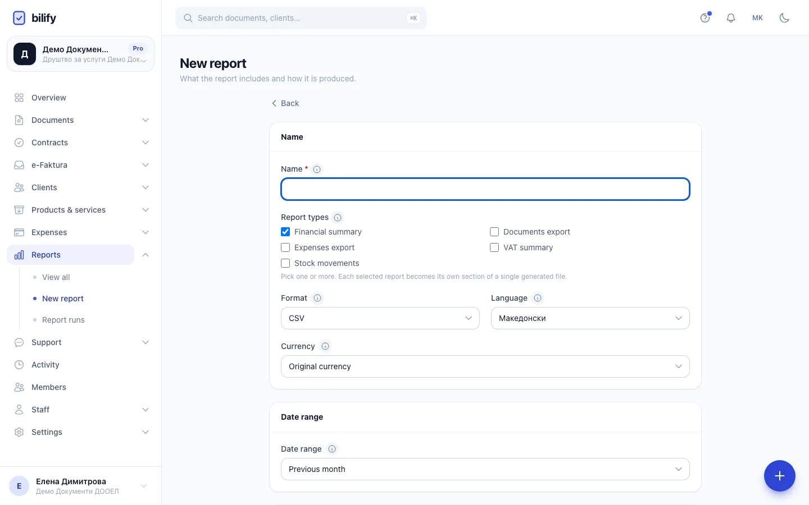Image resolution: width=809 pixels, height=505 pixels.
Task: Open the Previous month date range dropdown
Action: pos(485,469)
